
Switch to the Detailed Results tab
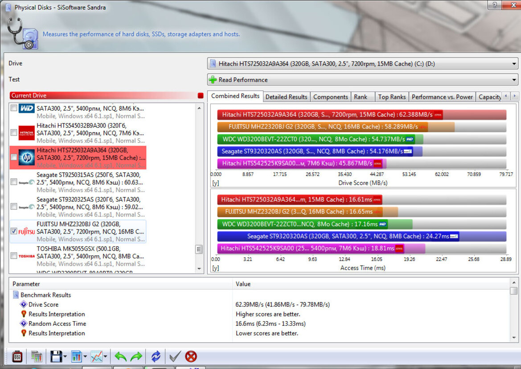tap(287, 97)
